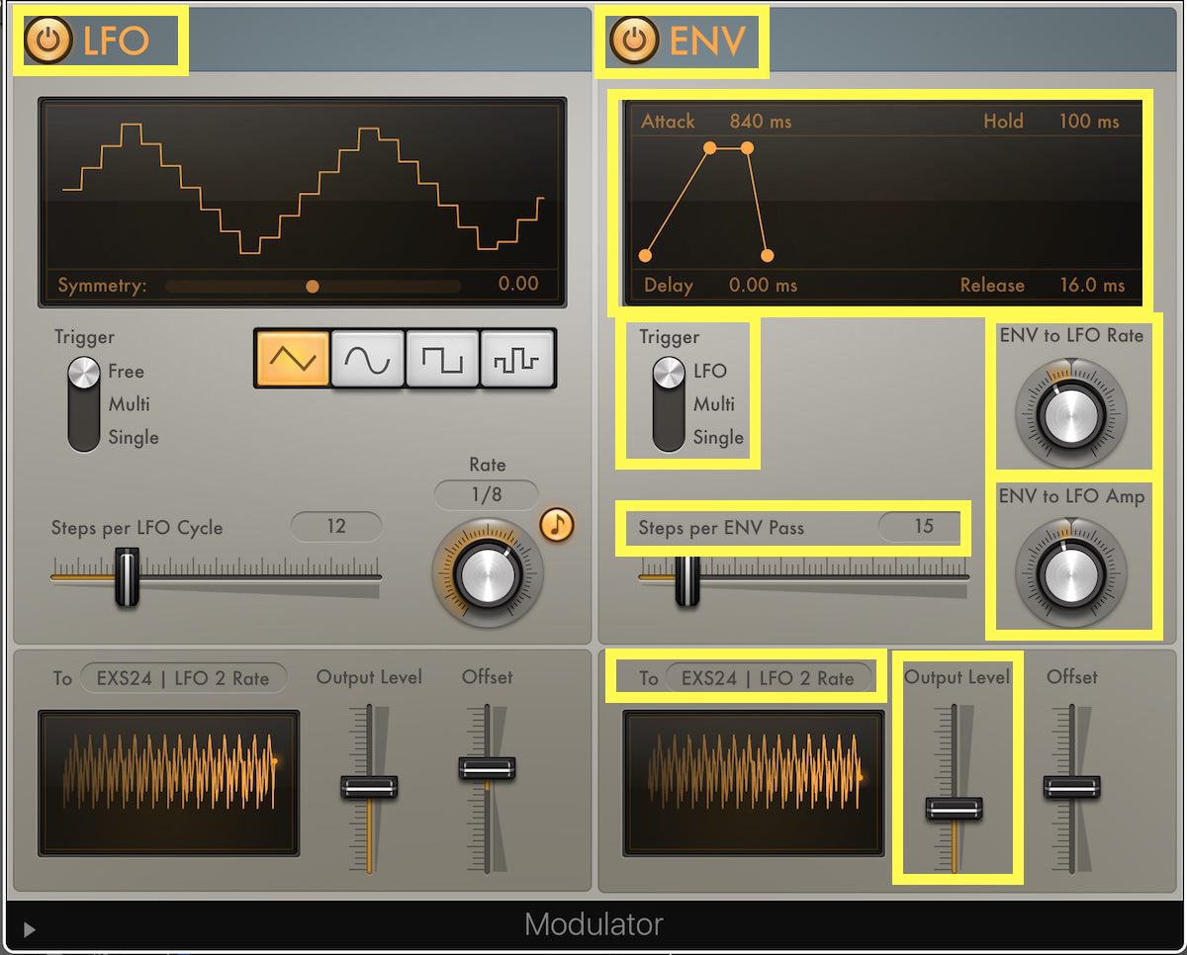Turn off the LFO power button

pos(48,42)
